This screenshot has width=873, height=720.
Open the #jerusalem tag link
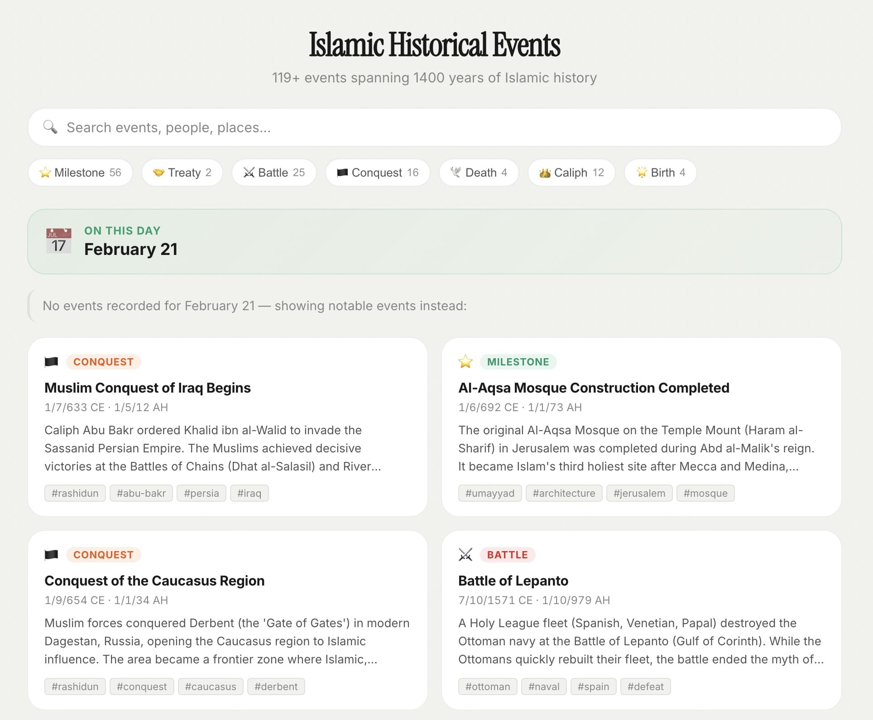click(x=639, y=493)
